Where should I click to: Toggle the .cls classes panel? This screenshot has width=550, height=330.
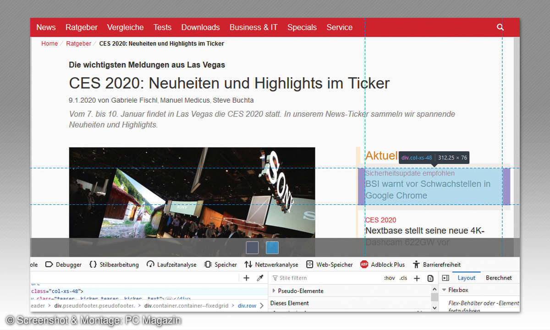[403, 278]
